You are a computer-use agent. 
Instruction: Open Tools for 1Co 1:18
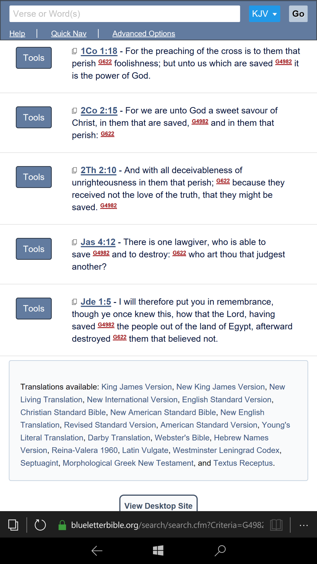[x=34, y=58]
